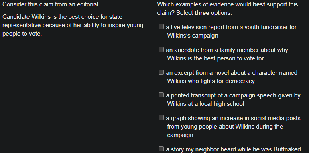Click the "a live television report" label text
The width and height of the screenshot is (309, 153).
pos(231,27)
